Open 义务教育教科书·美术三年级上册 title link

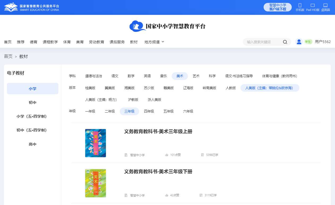(x=158, y=131)
